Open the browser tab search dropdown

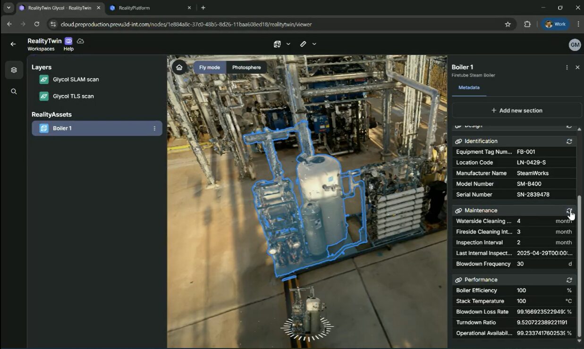[x=8, y=8]
